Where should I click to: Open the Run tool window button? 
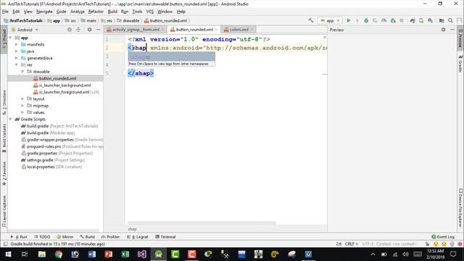click(x=19, y=237)
